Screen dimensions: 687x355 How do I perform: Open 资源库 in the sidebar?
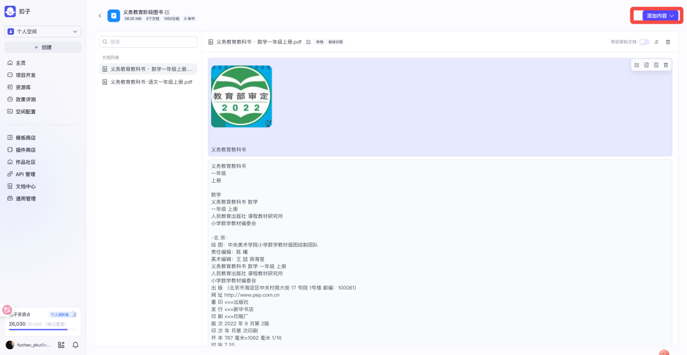coord(23,87)
